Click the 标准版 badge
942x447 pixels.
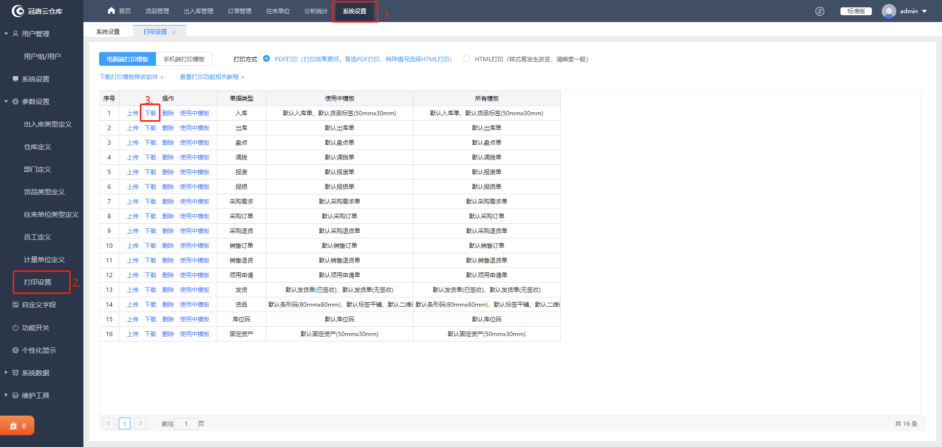pos(856,11)
